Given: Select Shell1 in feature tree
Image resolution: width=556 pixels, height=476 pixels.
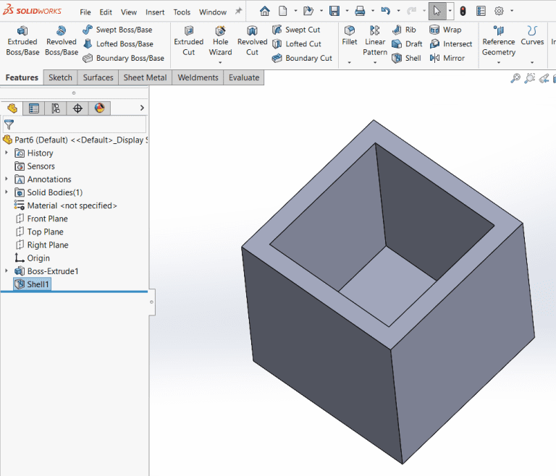Looking at the screenshot, I should (x=33, y=284).
